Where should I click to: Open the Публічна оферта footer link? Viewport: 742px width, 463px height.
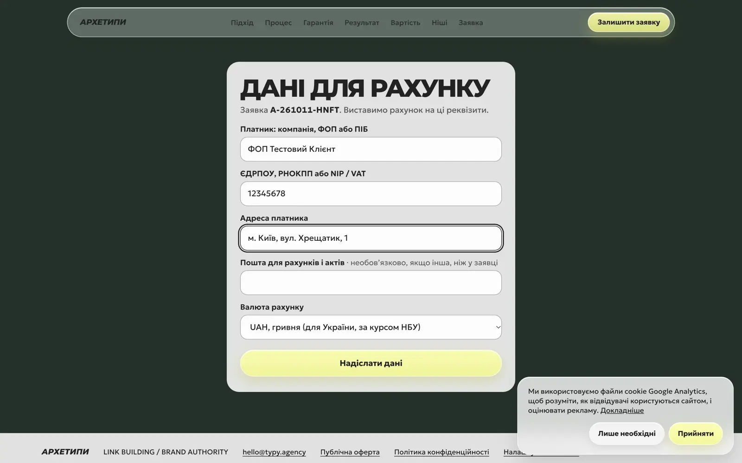350,452
